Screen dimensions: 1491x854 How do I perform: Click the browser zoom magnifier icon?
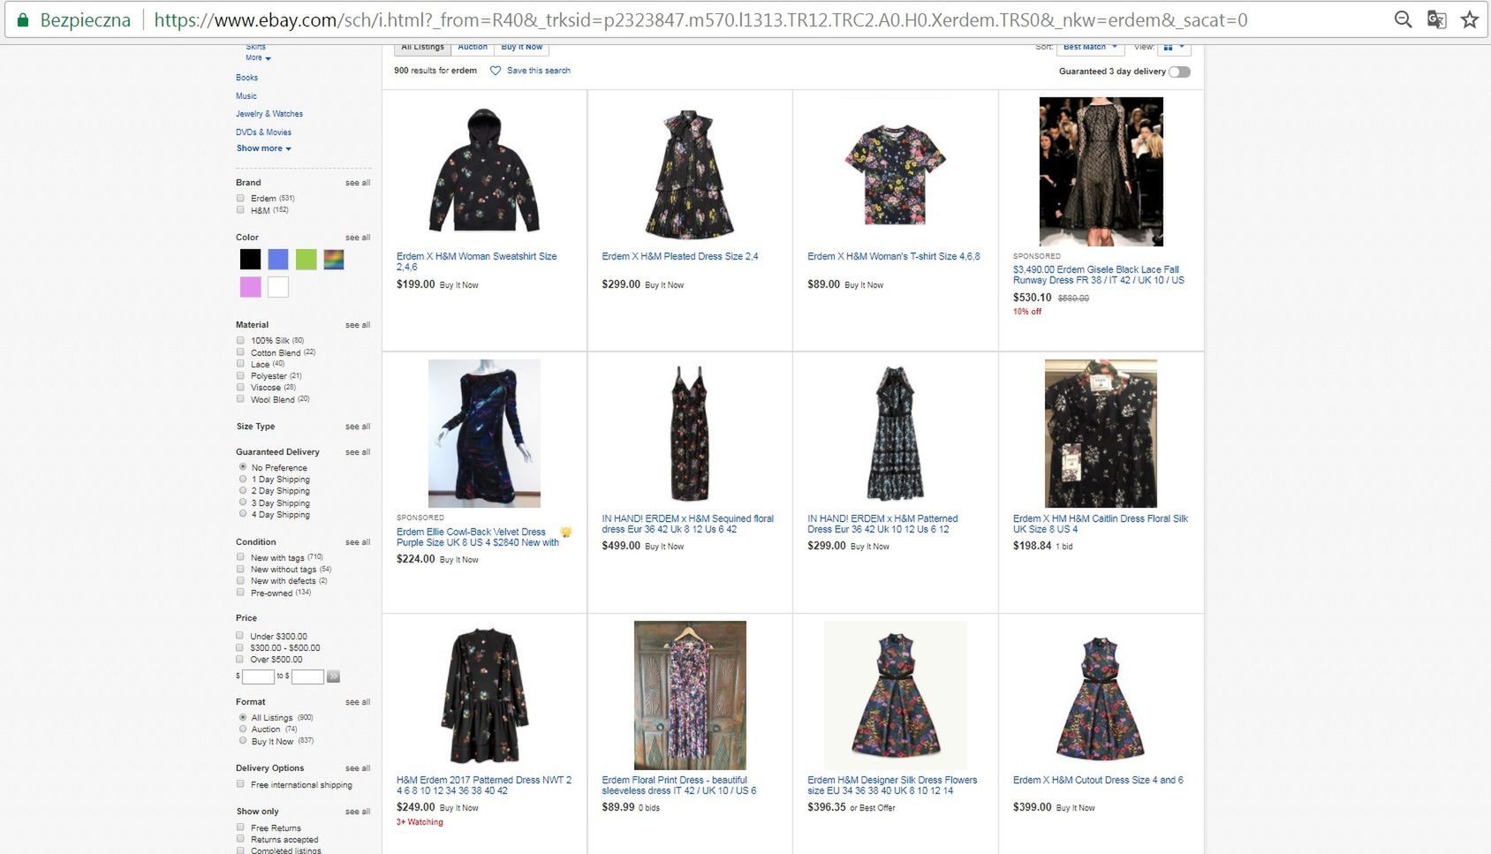(1403, 19)
